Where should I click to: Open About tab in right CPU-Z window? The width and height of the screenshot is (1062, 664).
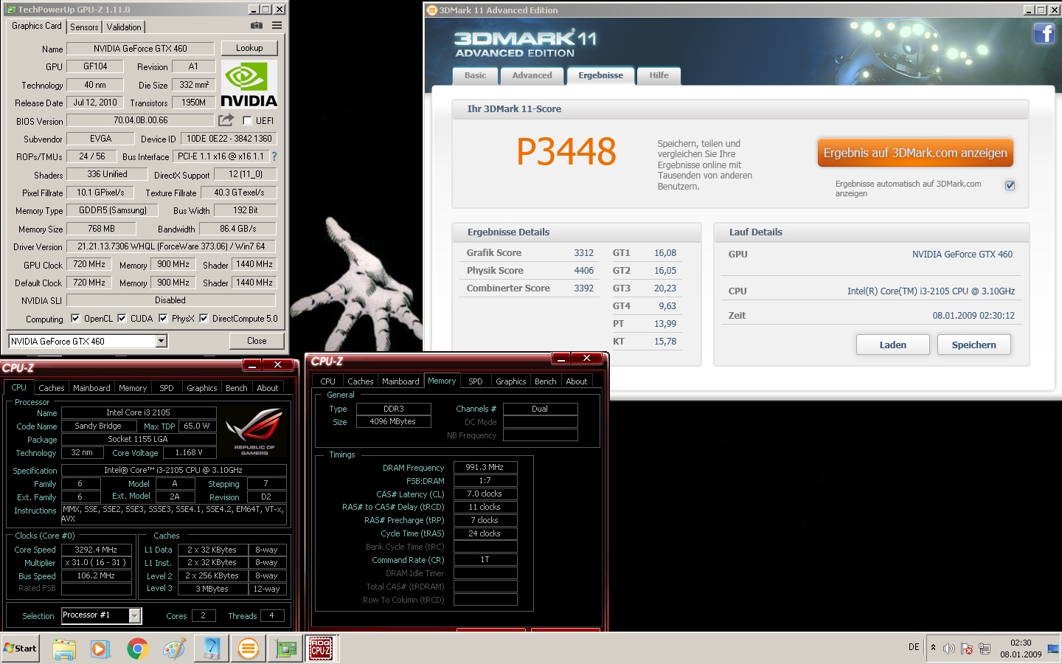tap(577, 381)
